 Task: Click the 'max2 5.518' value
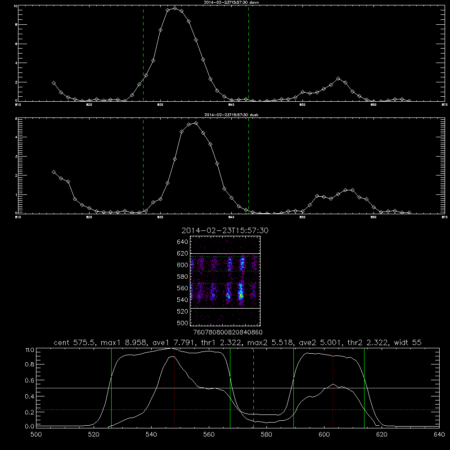click(x=270, y=342)
